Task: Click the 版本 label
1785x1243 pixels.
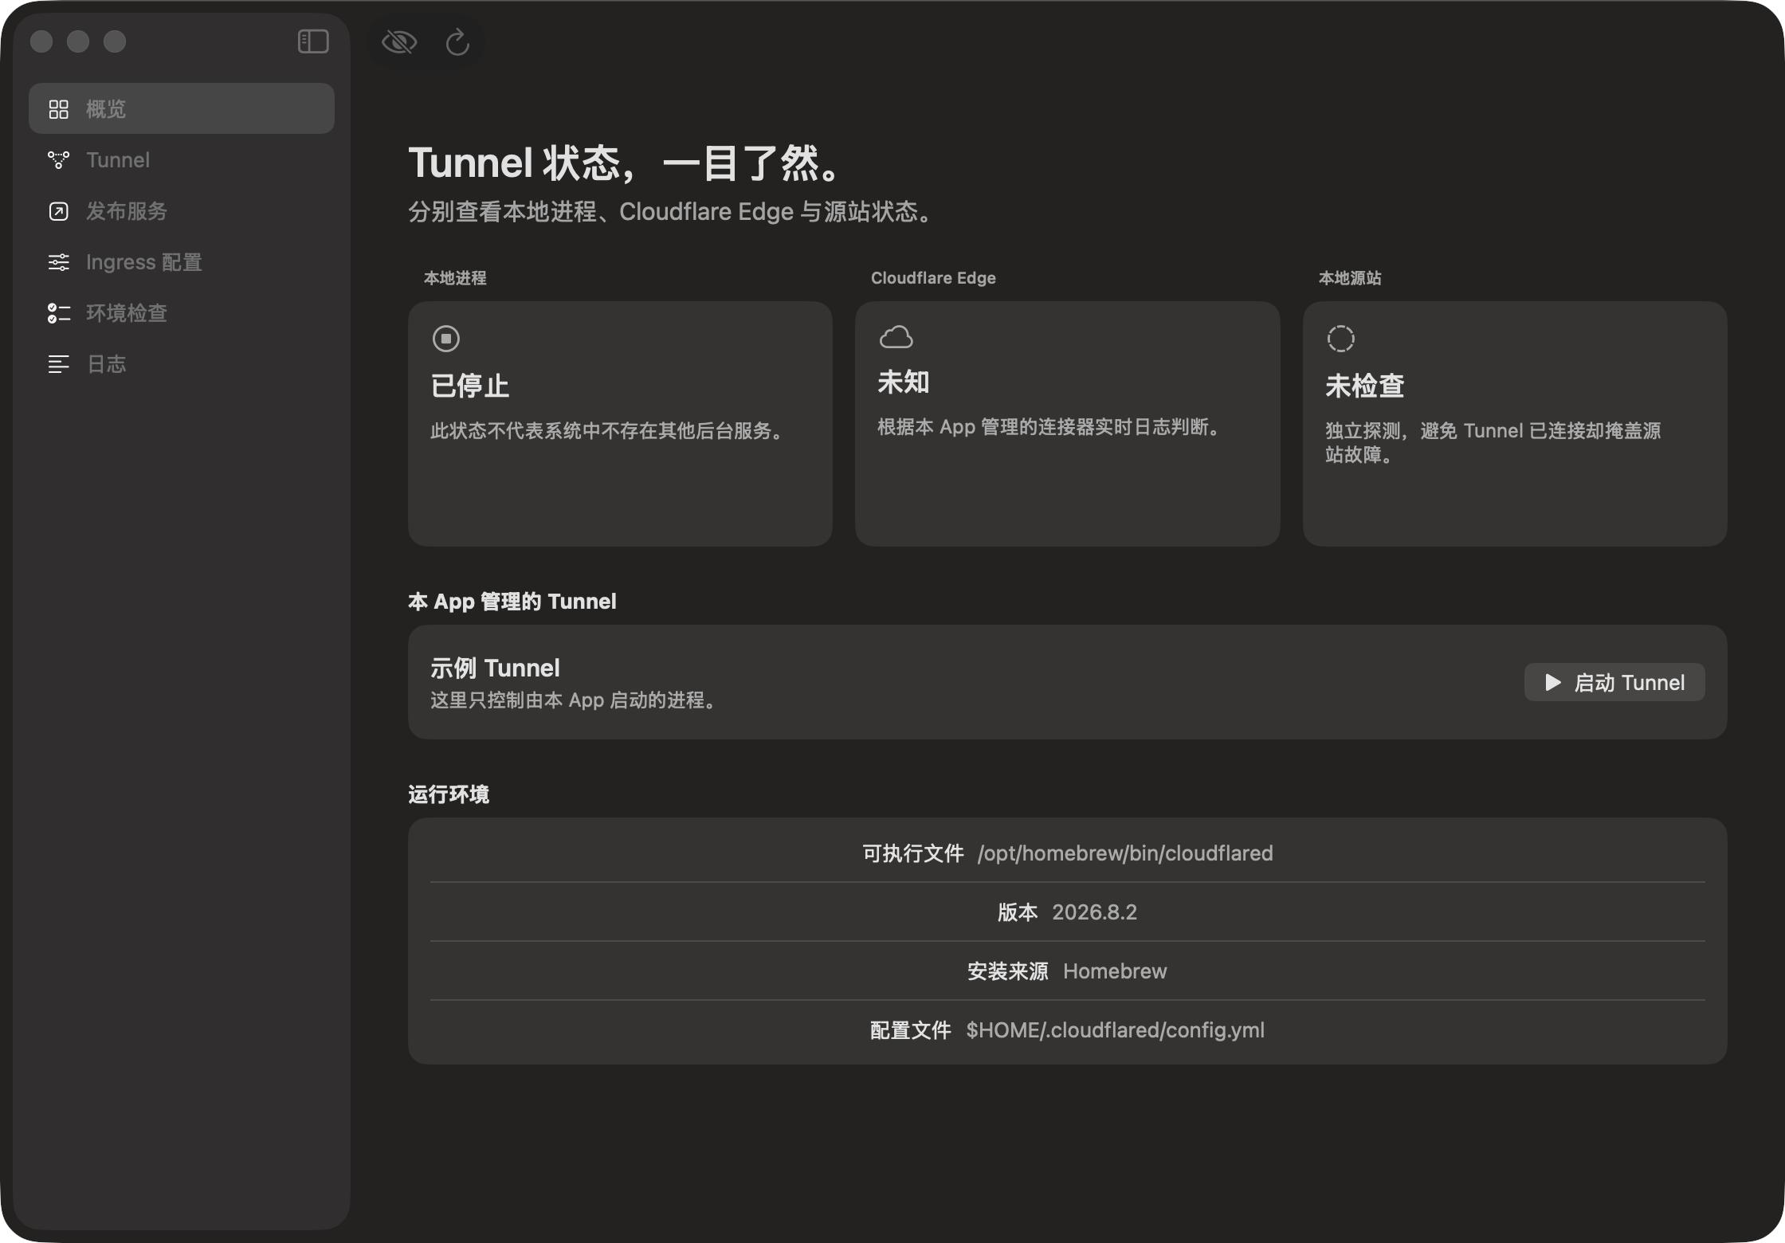Action: [1018, 912]
